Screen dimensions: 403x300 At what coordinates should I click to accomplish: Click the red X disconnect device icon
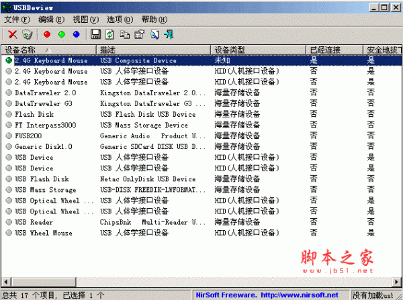12,34
